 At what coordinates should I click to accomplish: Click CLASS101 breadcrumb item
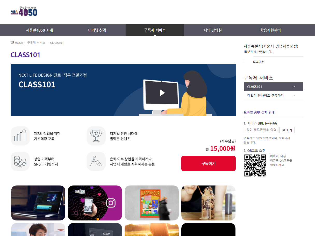57,43
